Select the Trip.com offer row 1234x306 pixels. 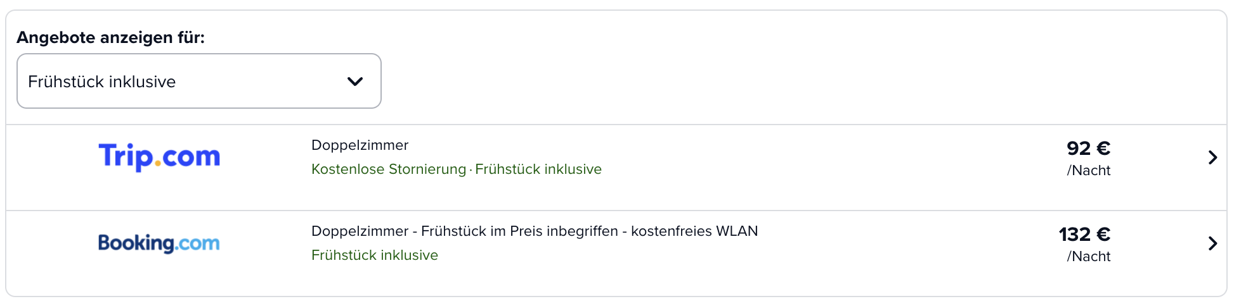click(616, 168)
